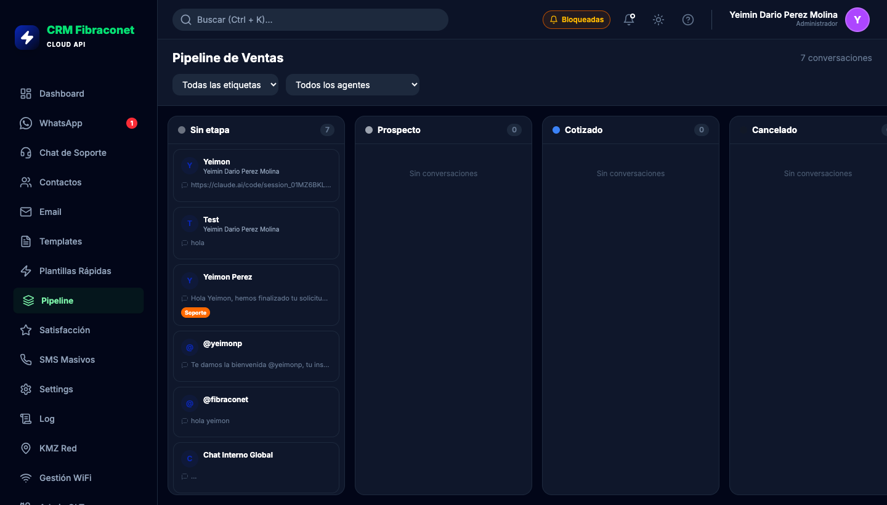Click the Templates document icon

(26, 241)
